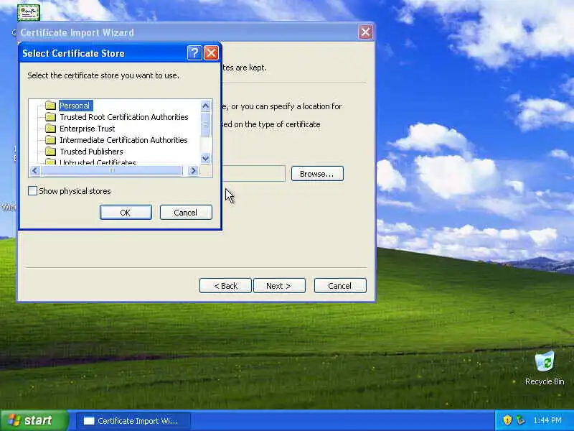The height and width of the screenshot is (431, 574).
Task: Select the Personal certificate store
Action: click(75, 106)
